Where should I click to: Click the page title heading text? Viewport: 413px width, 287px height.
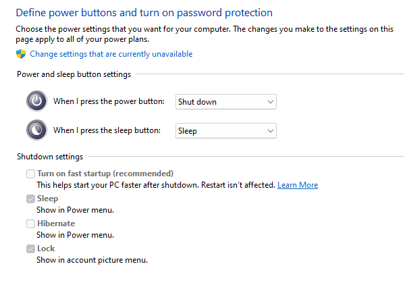pyautogui.click(x=144, y=12)
